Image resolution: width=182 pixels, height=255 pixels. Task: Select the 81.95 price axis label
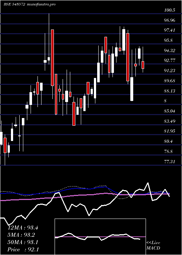point(170,131)
